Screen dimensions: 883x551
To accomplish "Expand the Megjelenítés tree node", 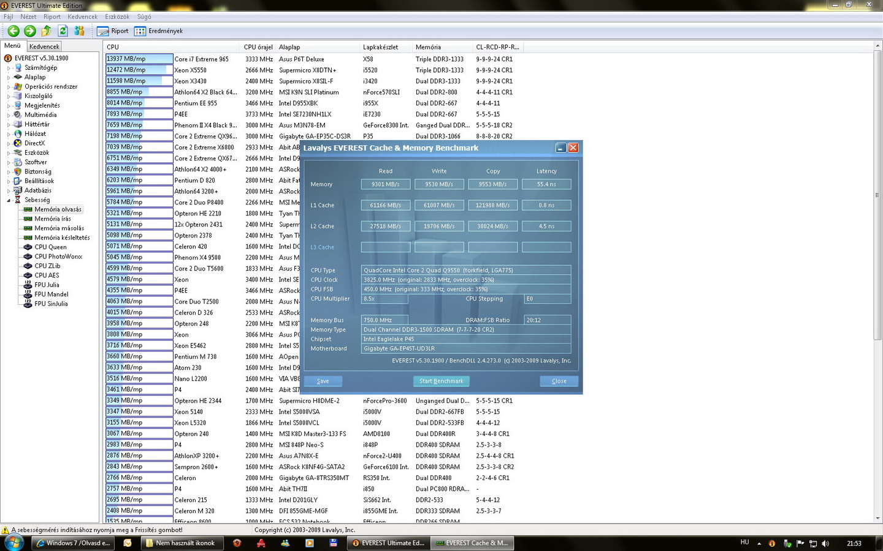I will (x=9, y=105).
